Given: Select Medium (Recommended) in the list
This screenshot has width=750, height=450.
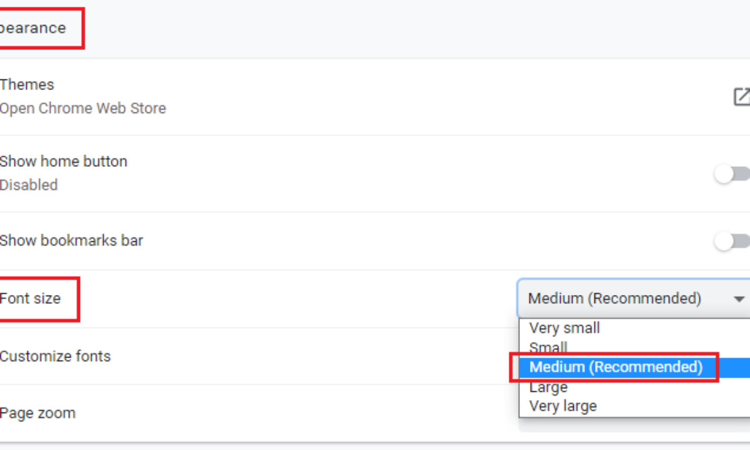Looking at the screenshot, I should [616, 367].
